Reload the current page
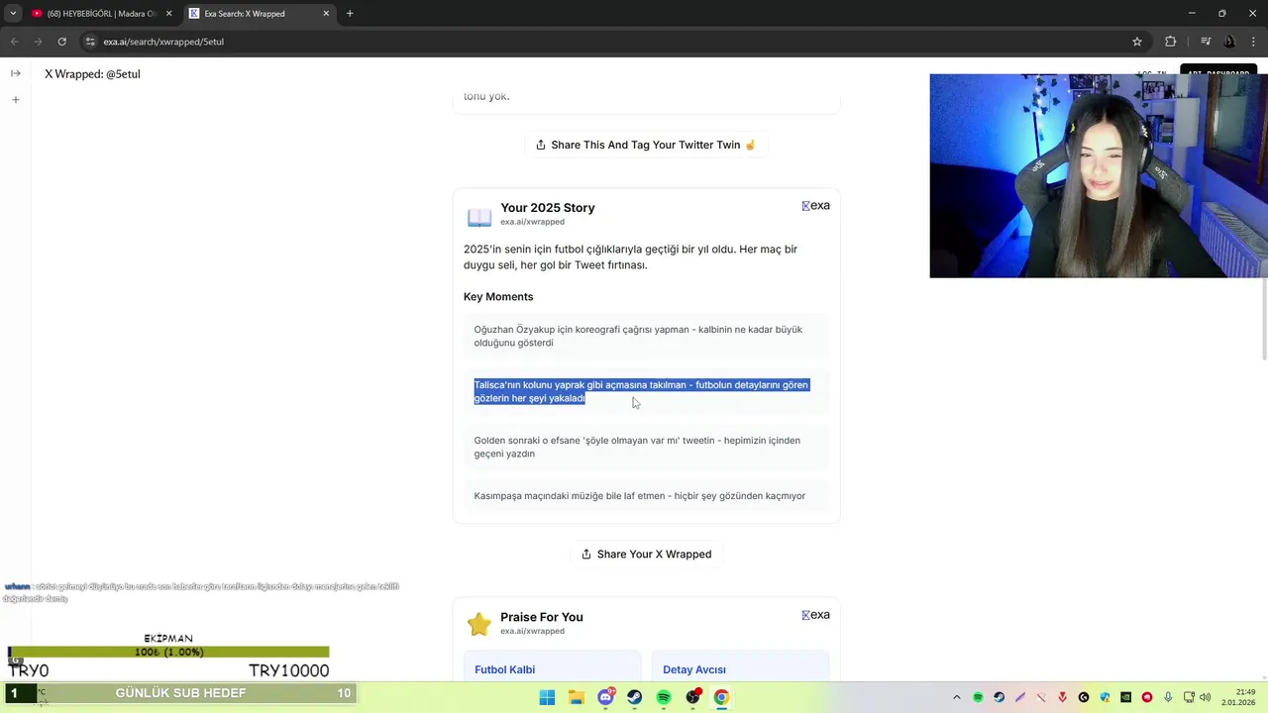The height and width of the screenshot is (713, 1268). 61,42
